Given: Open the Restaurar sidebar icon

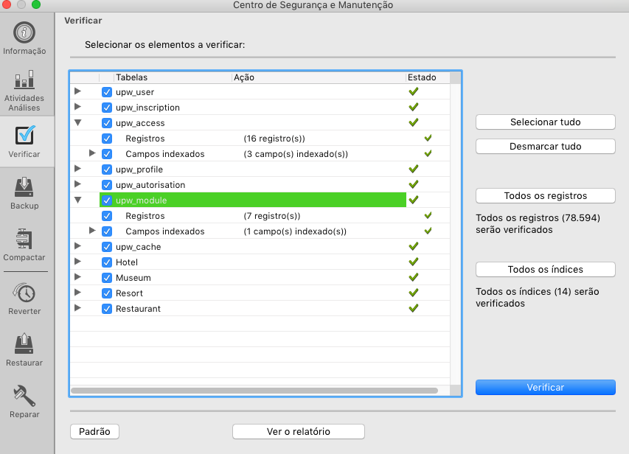Looking at the screenshot, I should click(x=24, y=344).
